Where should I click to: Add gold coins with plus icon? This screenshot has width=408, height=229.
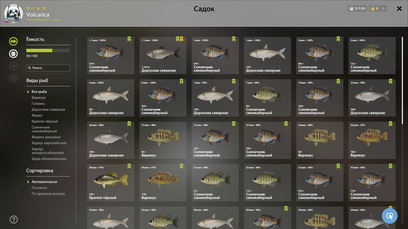coord(383,9)
